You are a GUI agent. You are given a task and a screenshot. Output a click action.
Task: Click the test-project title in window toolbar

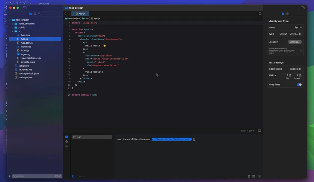(76, 8)
